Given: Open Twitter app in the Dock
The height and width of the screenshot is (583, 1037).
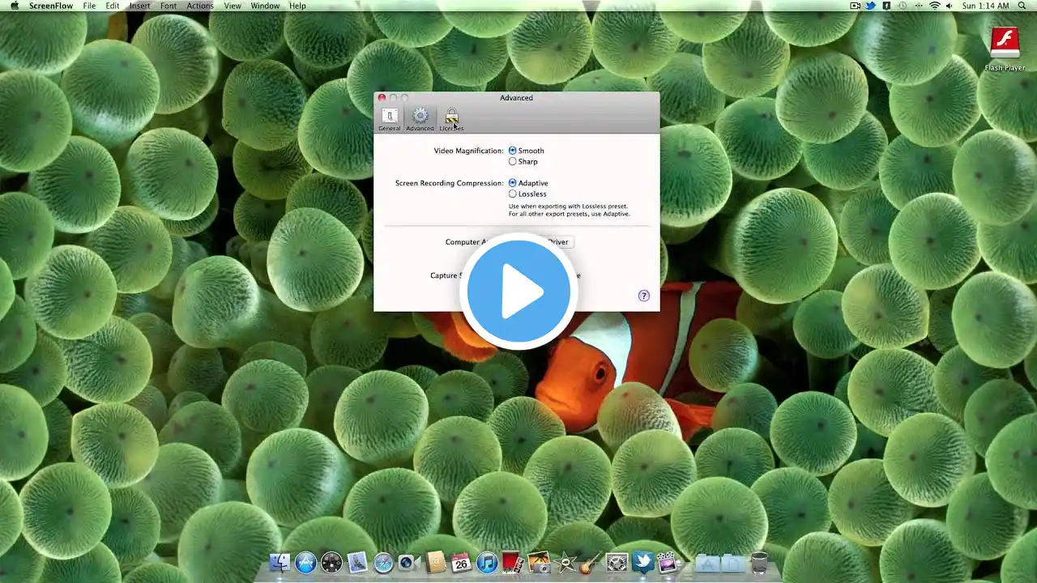Looking at the screenshot, I should point(642,563).
